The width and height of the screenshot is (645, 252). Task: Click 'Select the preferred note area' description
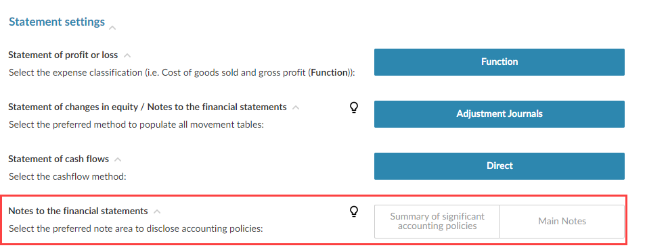136,229
